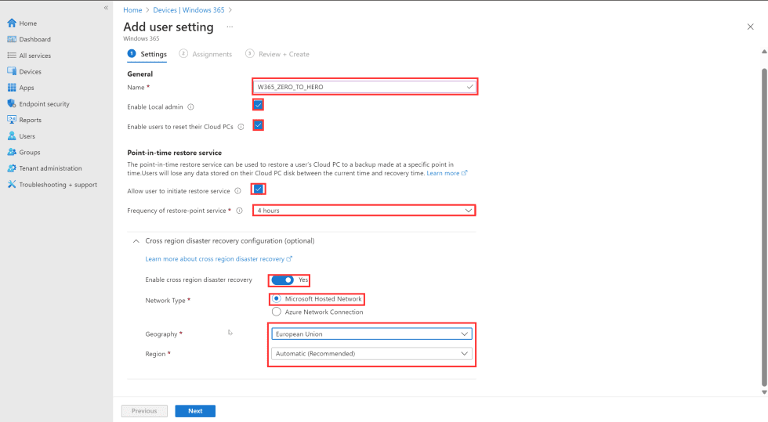Viewport: 768px width, 422px height.
Task: Collapse the sidebar with double chevron
Action: (x=106, y=7)
